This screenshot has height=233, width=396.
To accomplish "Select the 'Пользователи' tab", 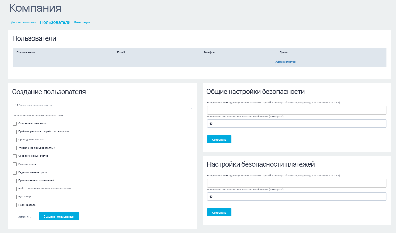I will click(55, 22).
